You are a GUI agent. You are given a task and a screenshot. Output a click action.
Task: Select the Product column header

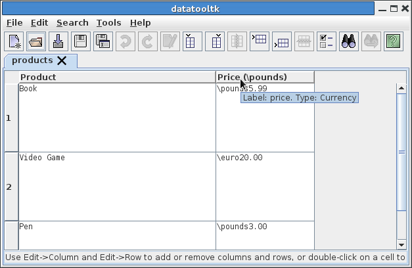coord(117,77)
